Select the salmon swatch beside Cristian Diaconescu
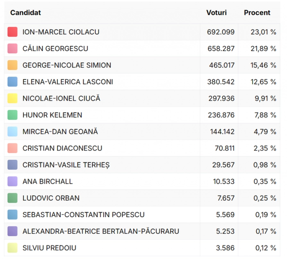This screenshot has width=287, height=263. coord(13,148)
